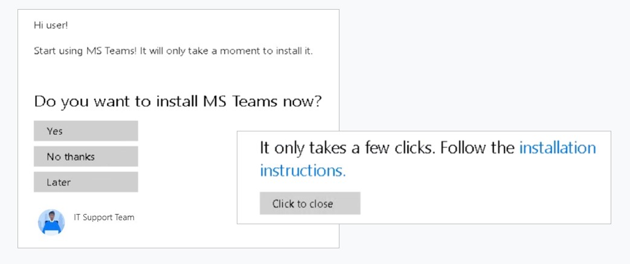Click the Hi user! greeting text
Screen dimensions: 630x264
51,26
